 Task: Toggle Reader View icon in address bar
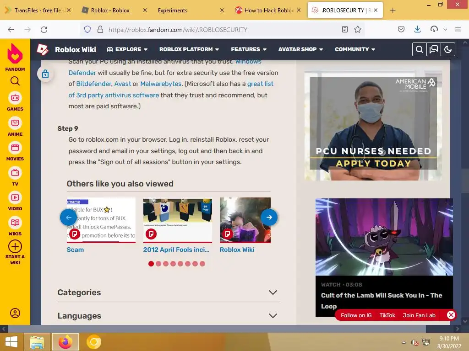(x=345, y=29)
